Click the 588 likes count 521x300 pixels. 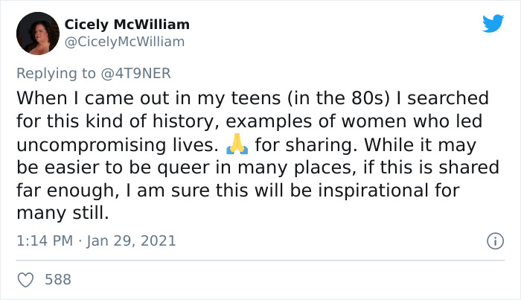[58, 280]
